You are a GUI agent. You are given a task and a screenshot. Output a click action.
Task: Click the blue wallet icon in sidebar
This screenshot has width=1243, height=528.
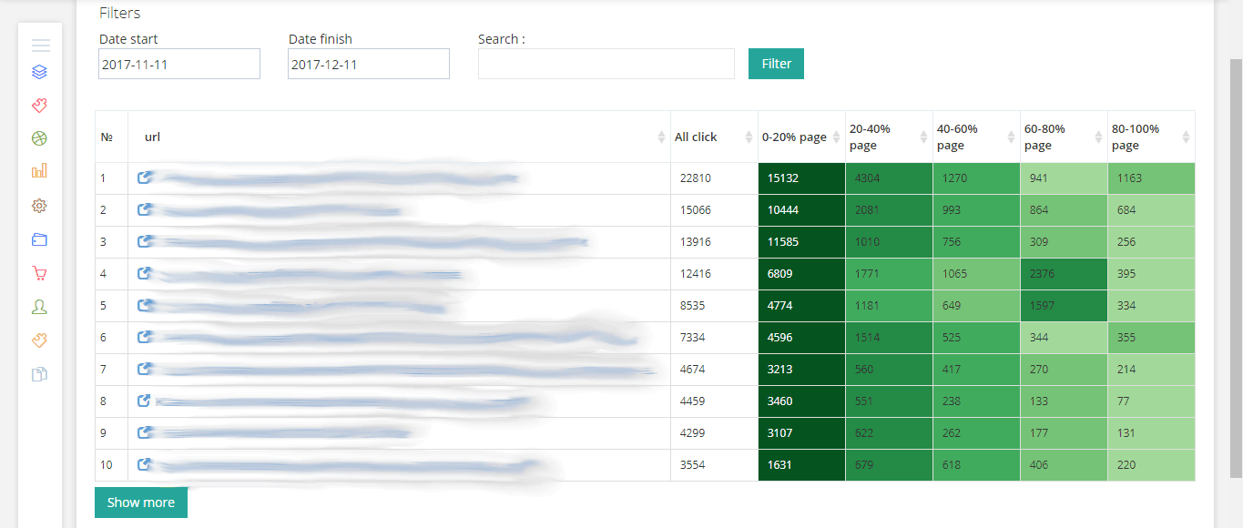(x=39, y=240)
